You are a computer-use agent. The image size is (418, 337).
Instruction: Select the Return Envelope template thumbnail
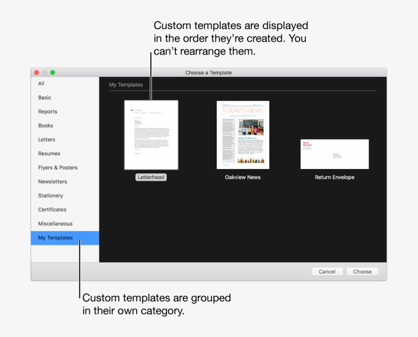click(x=334, y=154)
